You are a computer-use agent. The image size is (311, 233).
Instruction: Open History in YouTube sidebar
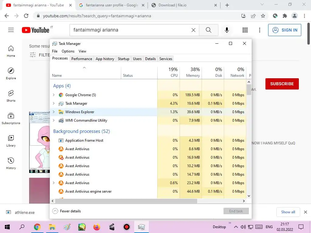click(x=11, y=163)
